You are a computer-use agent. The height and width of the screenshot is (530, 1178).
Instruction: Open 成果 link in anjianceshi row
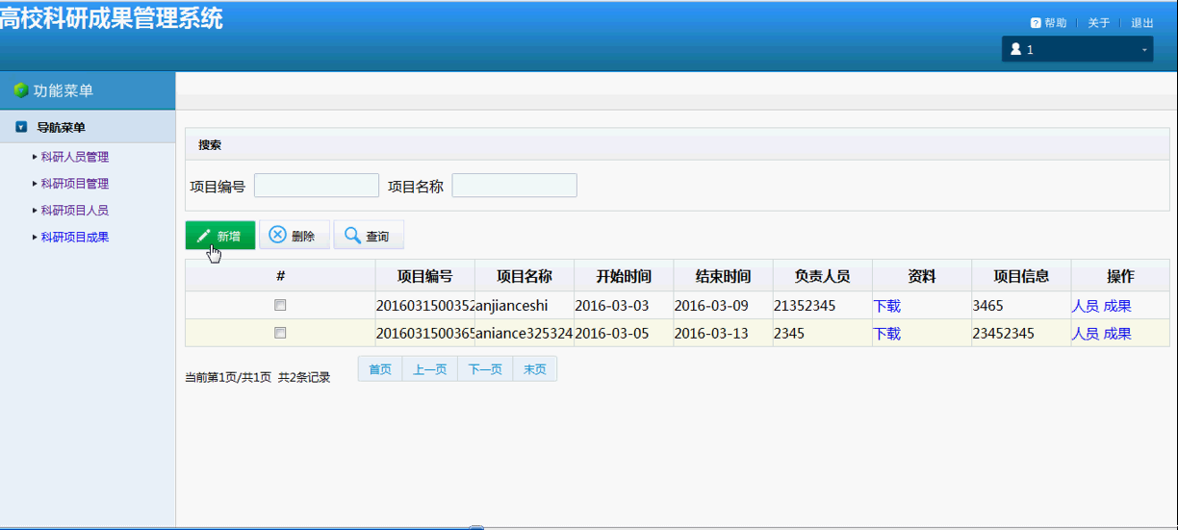point(1117,306)
